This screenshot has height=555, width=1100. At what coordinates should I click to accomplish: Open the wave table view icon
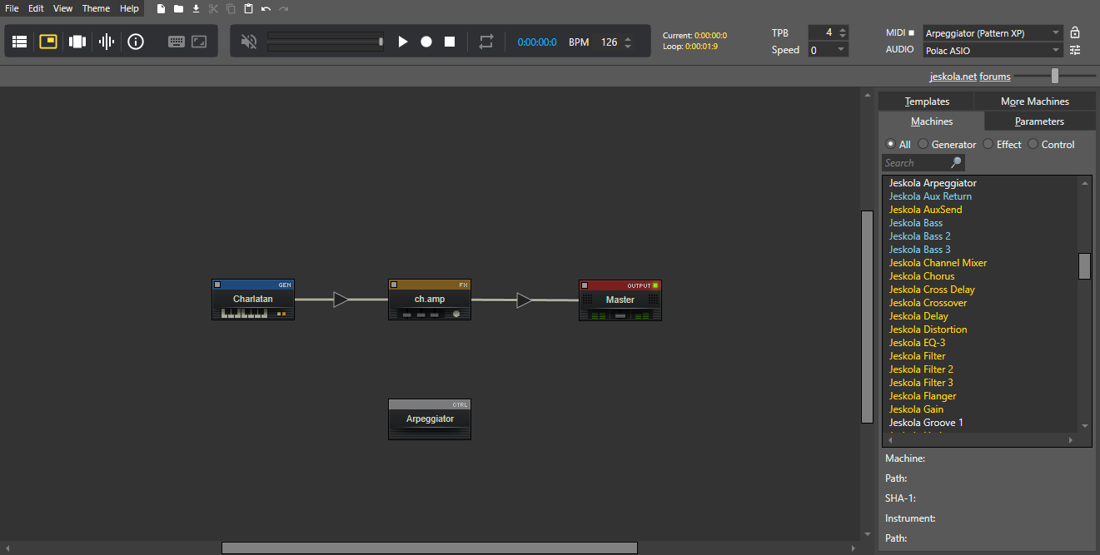(107, 42)
